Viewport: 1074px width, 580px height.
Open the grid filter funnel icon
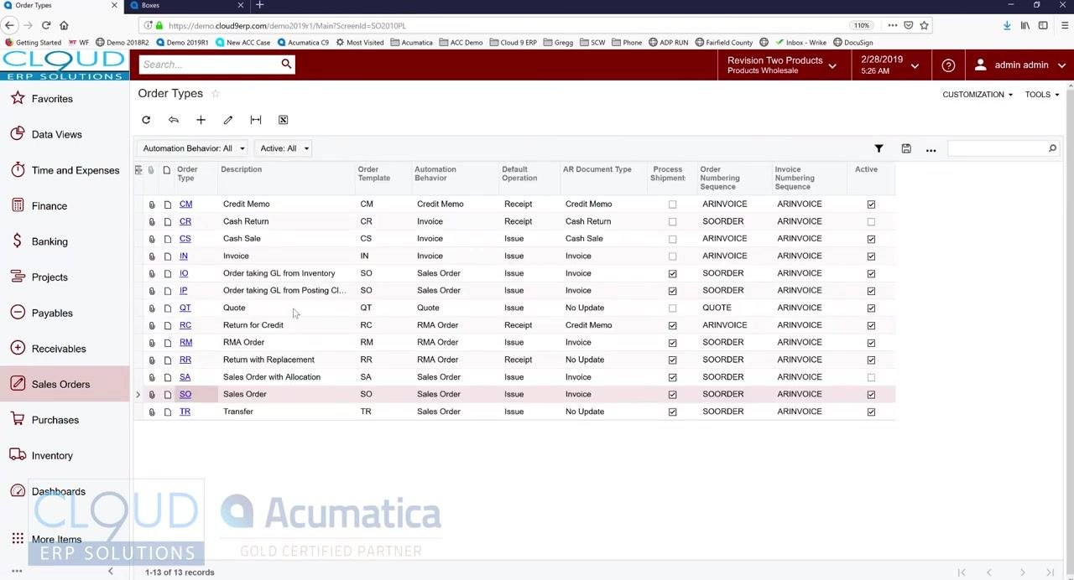[878, 148]
